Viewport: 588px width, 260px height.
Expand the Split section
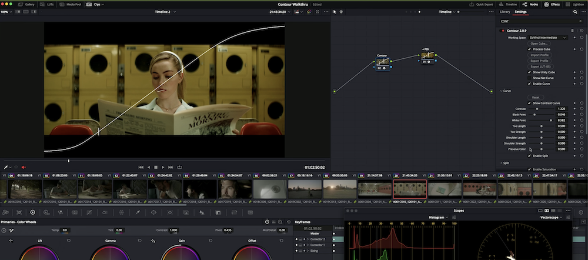pyautogui.click(x=502, y=163)
